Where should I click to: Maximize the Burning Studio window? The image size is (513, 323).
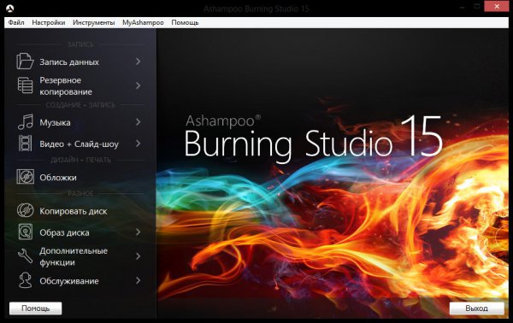(477, 6)
